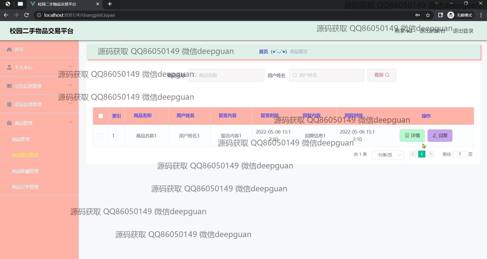487x259 pixels.
Task: Open the 10条/页 page size dropdown
Action: 388,155
